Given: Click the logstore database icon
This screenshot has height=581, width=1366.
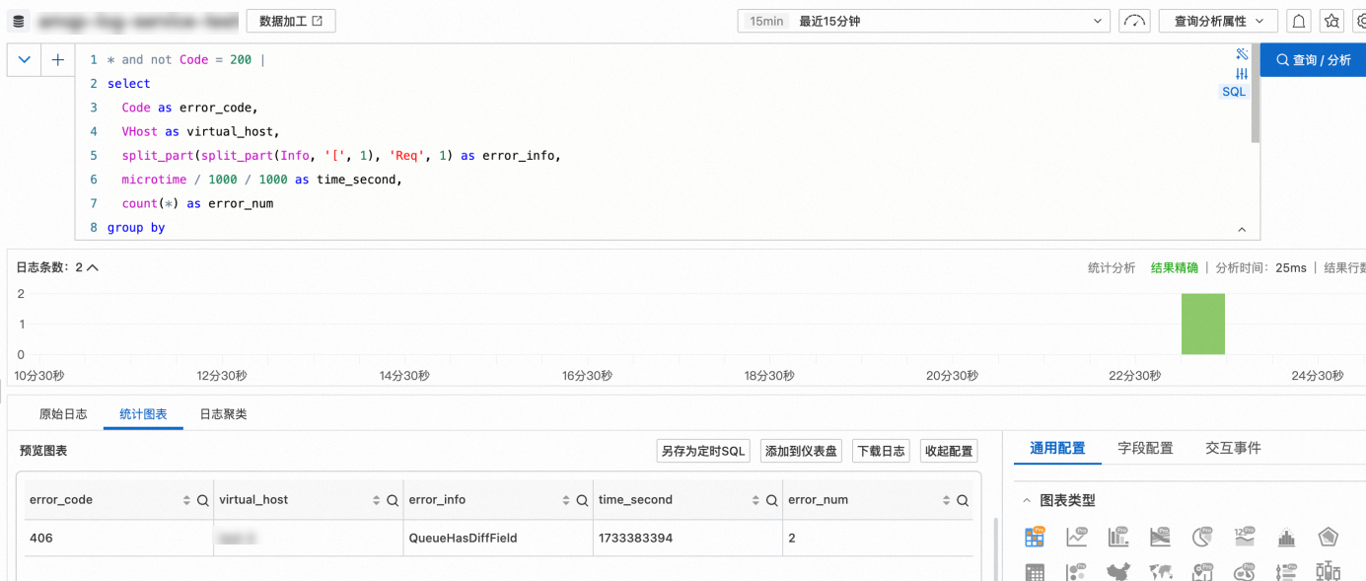Looking at the screenshot, I should point(18,21).
